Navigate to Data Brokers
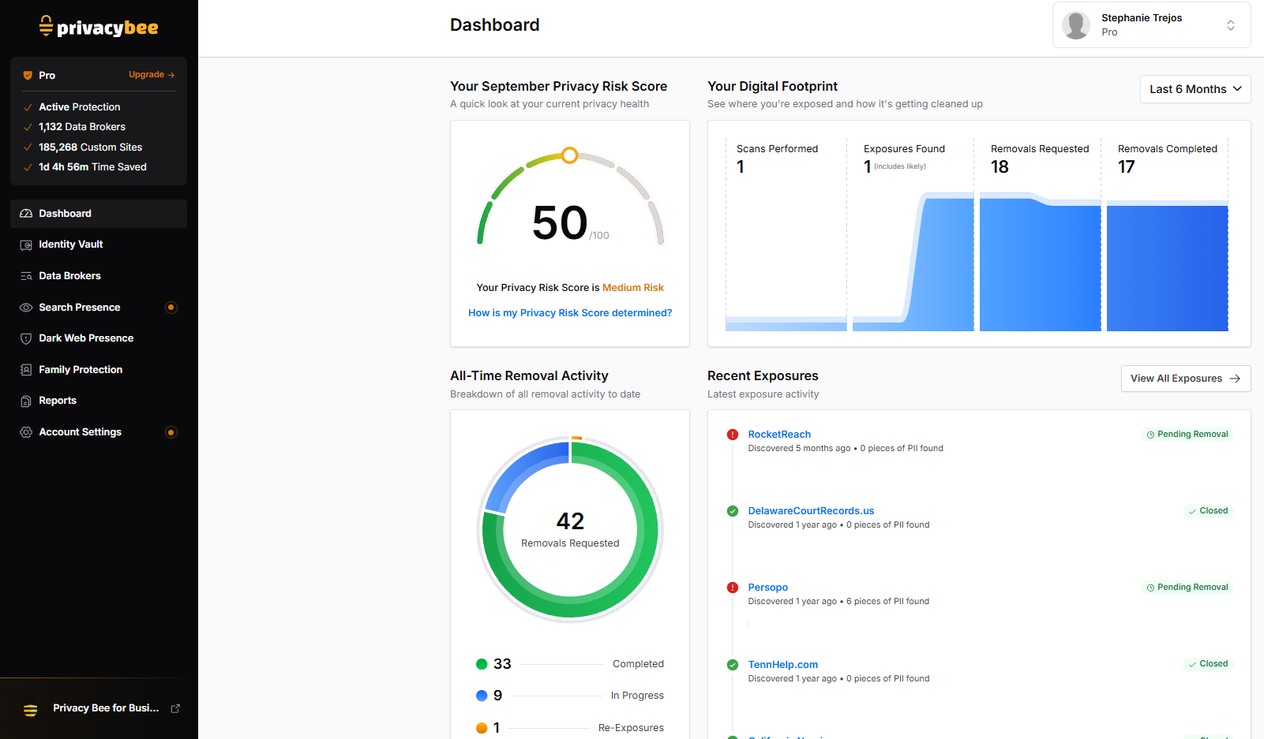Viewport: 1264px width, 739px height. [x=99, y=276]
